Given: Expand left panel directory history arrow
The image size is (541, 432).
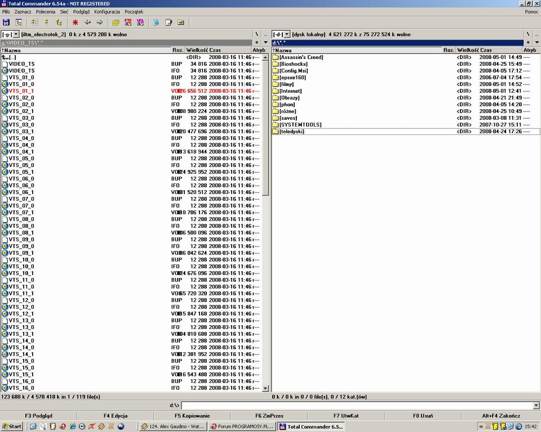Looking at the screenshot, I should pos(265,42).
